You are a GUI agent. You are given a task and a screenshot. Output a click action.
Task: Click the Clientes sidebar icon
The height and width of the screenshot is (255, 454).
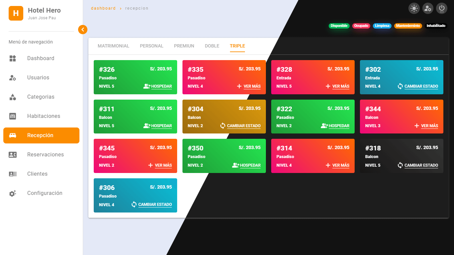click(x=13, y=174)
